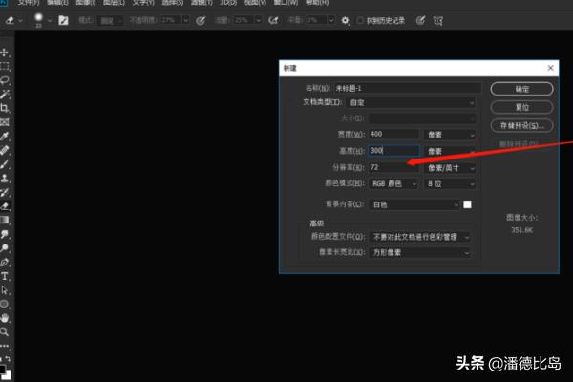The height and width of the screenshot is (382, 573).
Task: Select the Hand tool
Action: 6,317
